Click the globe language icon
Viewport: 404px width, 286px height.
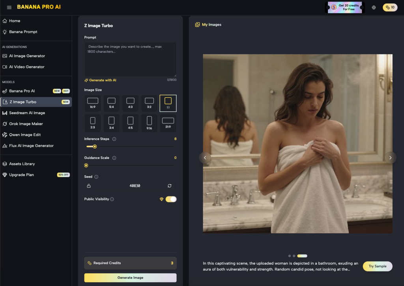tap(374, 7)
